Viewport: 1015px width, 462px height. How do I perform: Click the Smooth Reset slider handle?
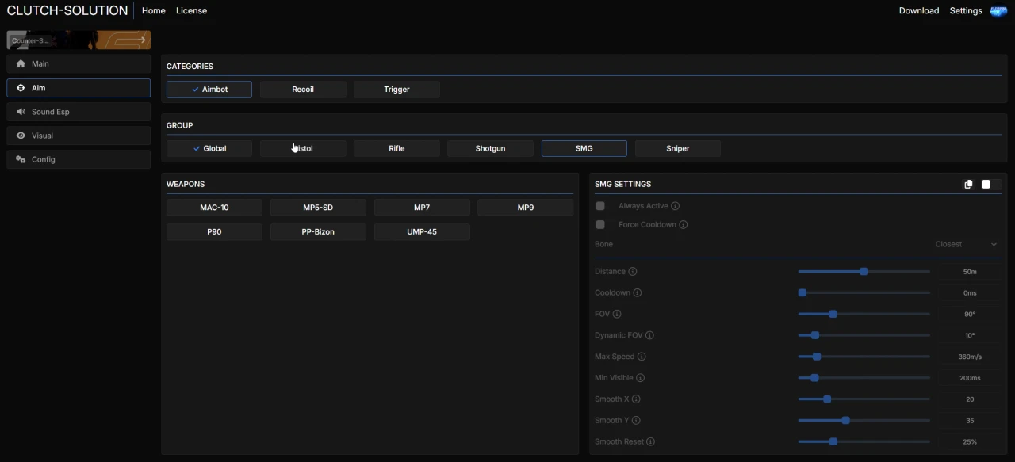833,442
